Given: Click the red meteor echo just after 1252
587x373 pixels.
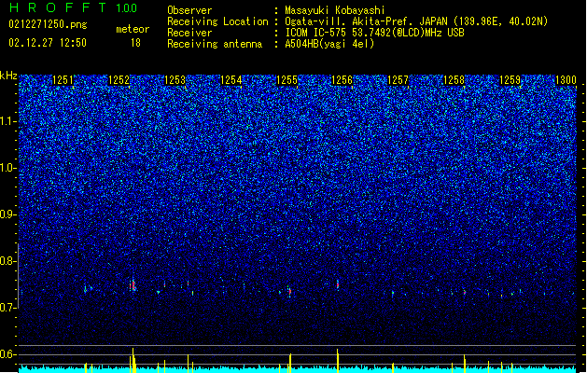Looking at the screenshot, I should pos(133,285).
